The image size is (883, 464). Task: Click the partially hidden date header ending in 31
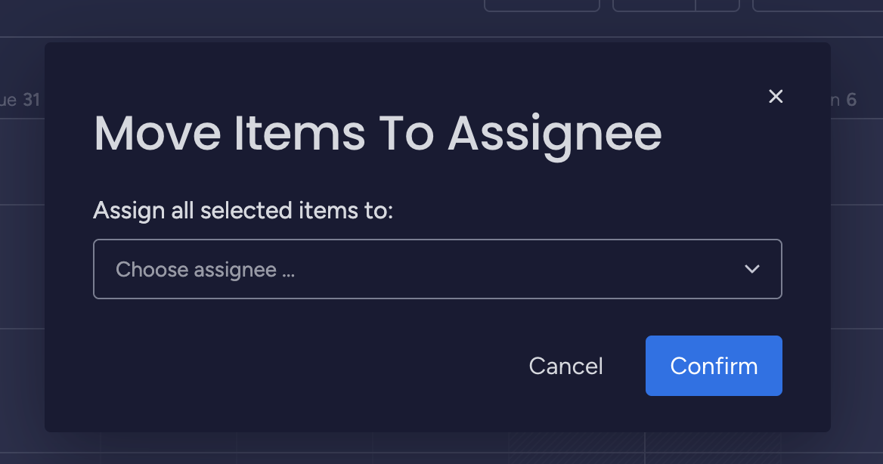20,100
